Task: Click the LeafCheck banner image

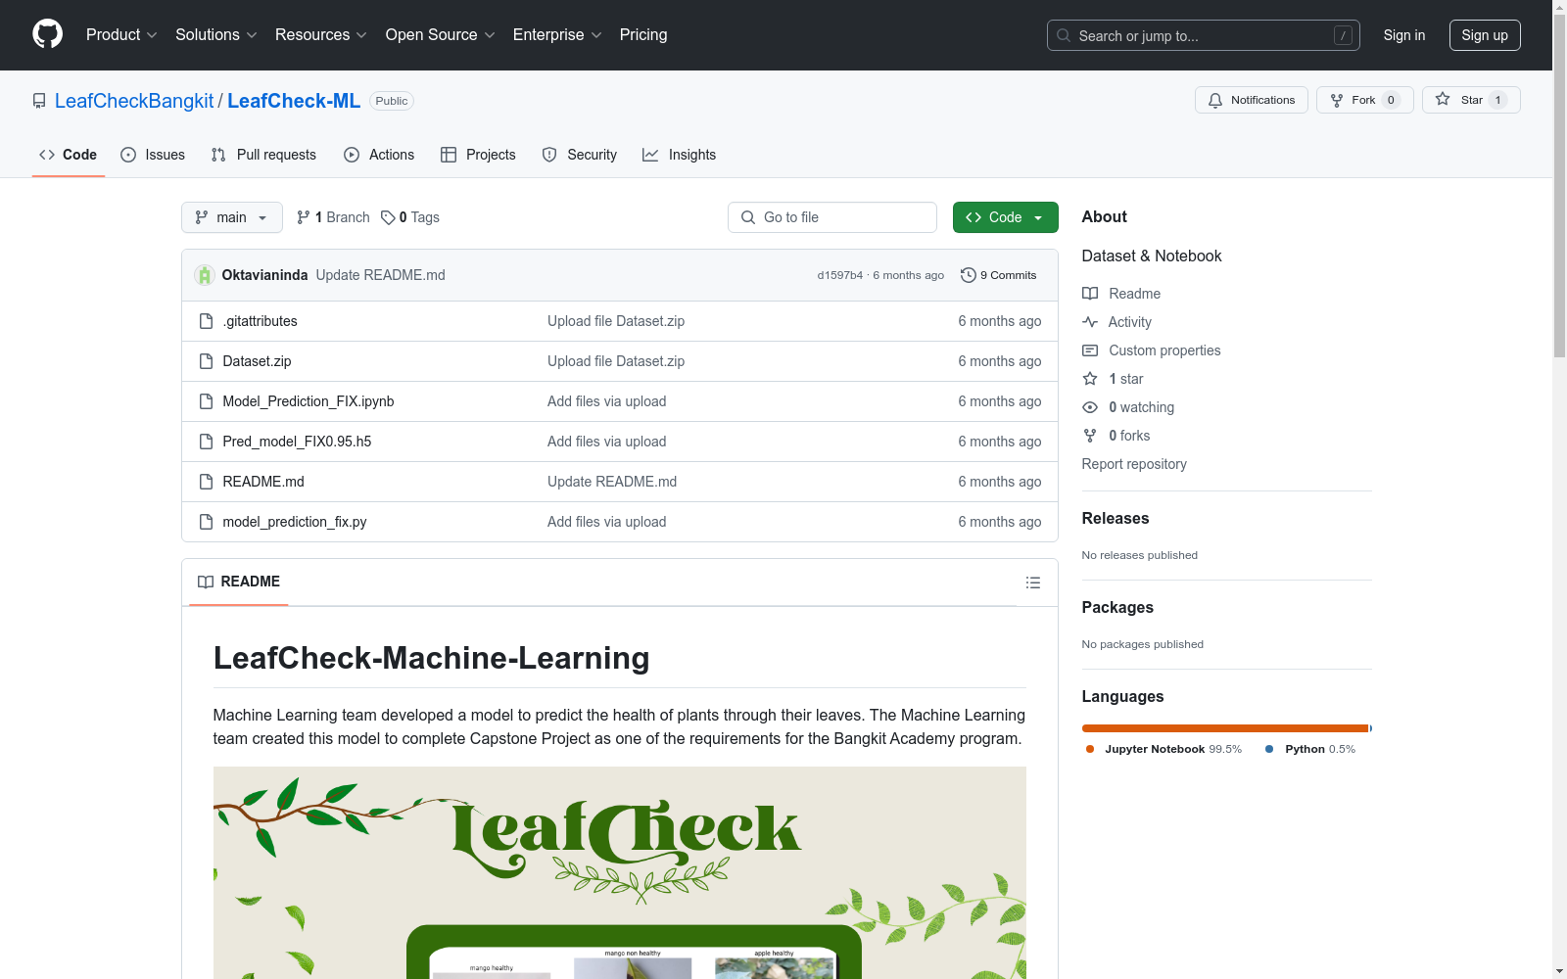Action: [x=620, y=872]
